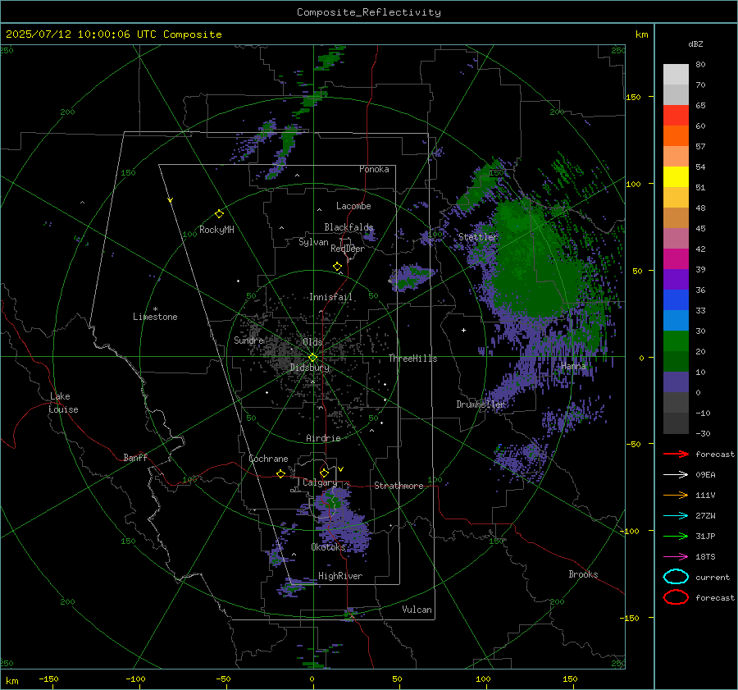Click the green 31JP arrow icon
The height and width of the screenshot is (690, 738).
tap(676, 536)
